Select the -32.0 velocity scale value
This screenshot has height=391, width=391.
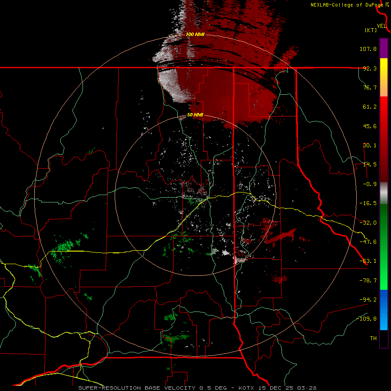click(368, 223)
